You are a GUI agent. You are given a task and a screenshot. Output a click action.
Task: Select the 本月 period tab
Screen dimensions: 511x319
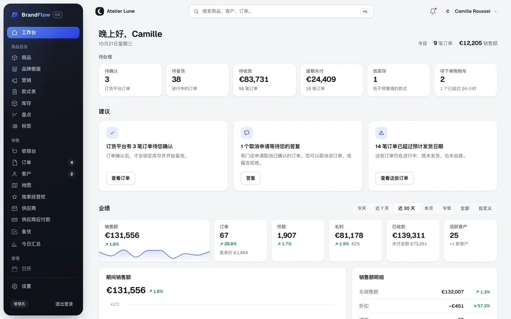click(x=428, y=208)
